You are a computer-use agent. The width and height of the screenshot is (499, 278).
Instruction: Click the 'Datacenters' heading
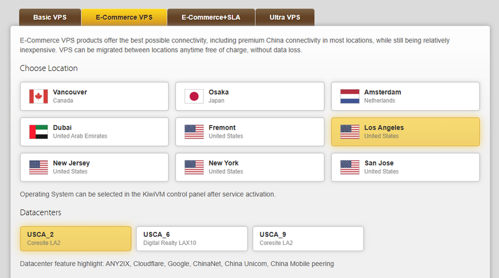pyautogui.click(x=41, y=213)
